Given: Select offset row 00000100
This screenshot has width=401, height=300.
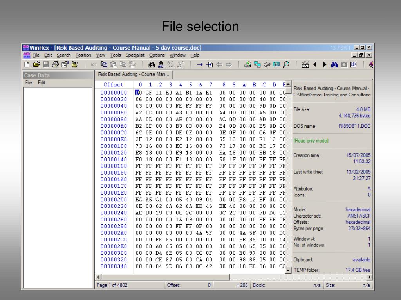Looking at the screenshot, I should pyautogui.click(x=114, y=146).
